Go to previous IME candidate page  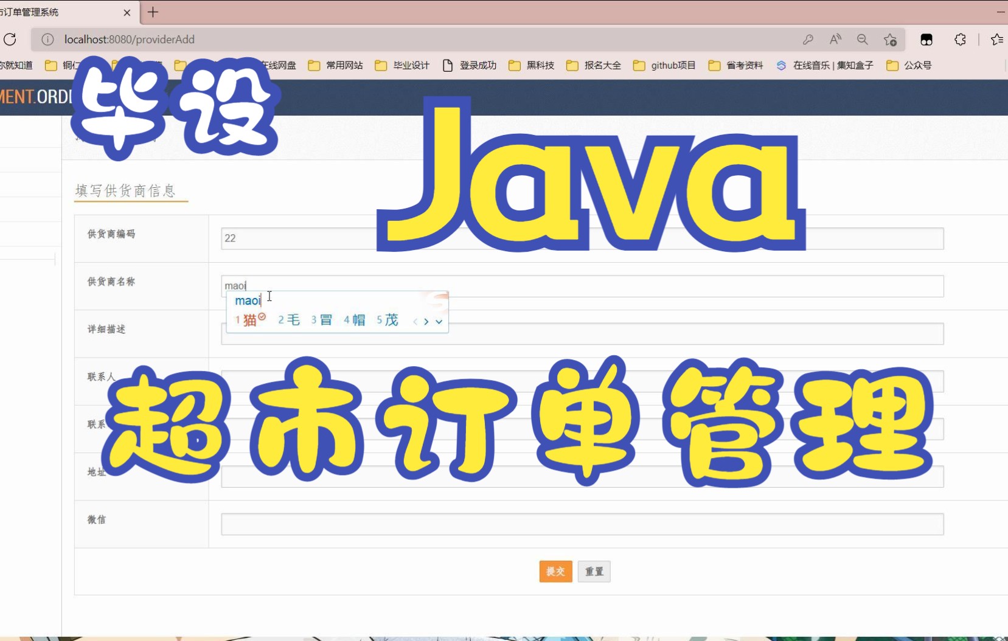(x=415, y=322)
